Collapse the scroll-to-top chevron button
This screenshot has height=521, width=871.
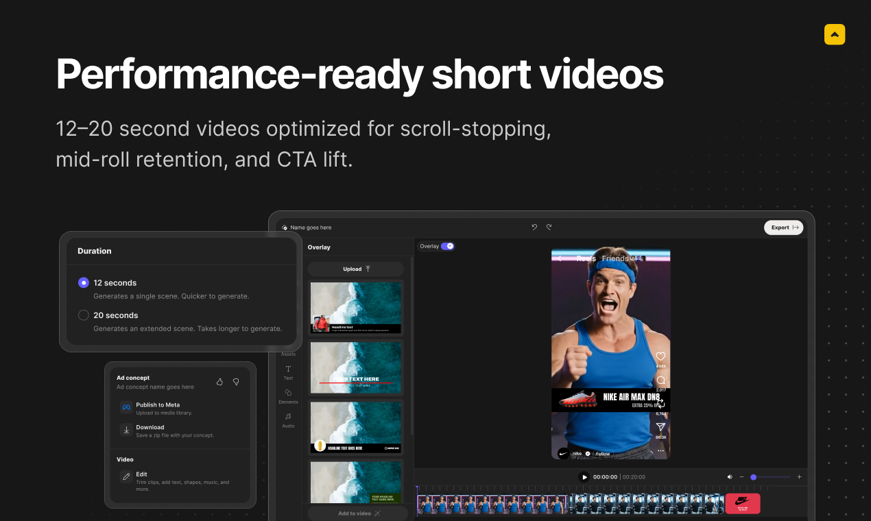(x=835, y=34)
